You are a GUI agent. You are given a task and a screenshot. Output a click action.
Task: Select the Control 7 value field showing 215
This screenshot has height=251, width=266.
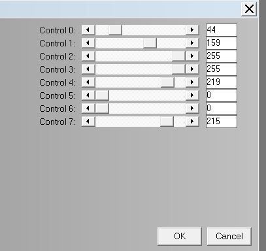[x=222, y=122]
